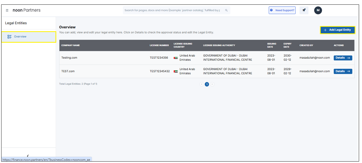Click the rocket icon in header
Viewport: 362px width, 163px height.
pos(304,10)
